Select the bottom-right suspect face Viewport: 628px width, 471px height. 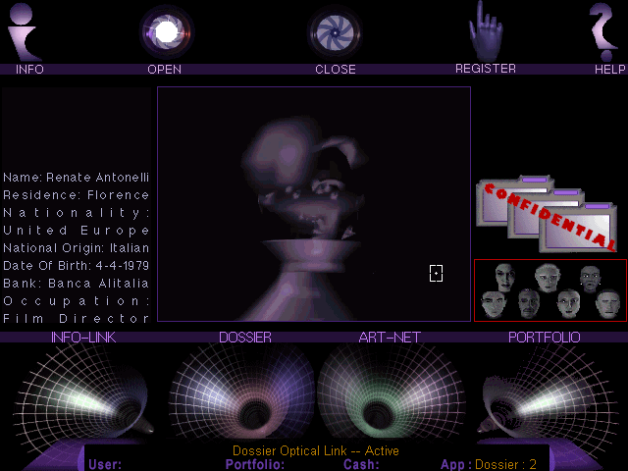pyautogui.click(x=607, y=303)
